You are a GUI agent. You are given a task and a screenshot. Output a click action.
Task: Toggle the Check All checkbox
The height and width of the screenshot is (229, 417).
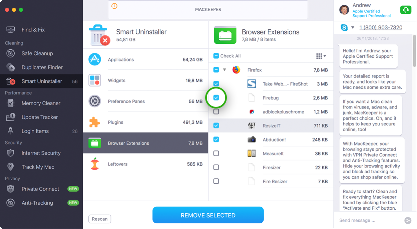pos(216,56)
